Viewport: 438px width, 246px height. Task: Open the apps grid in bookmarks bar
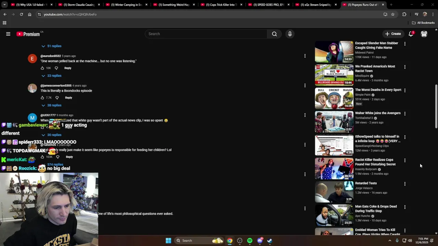click(x=4, y=23)
